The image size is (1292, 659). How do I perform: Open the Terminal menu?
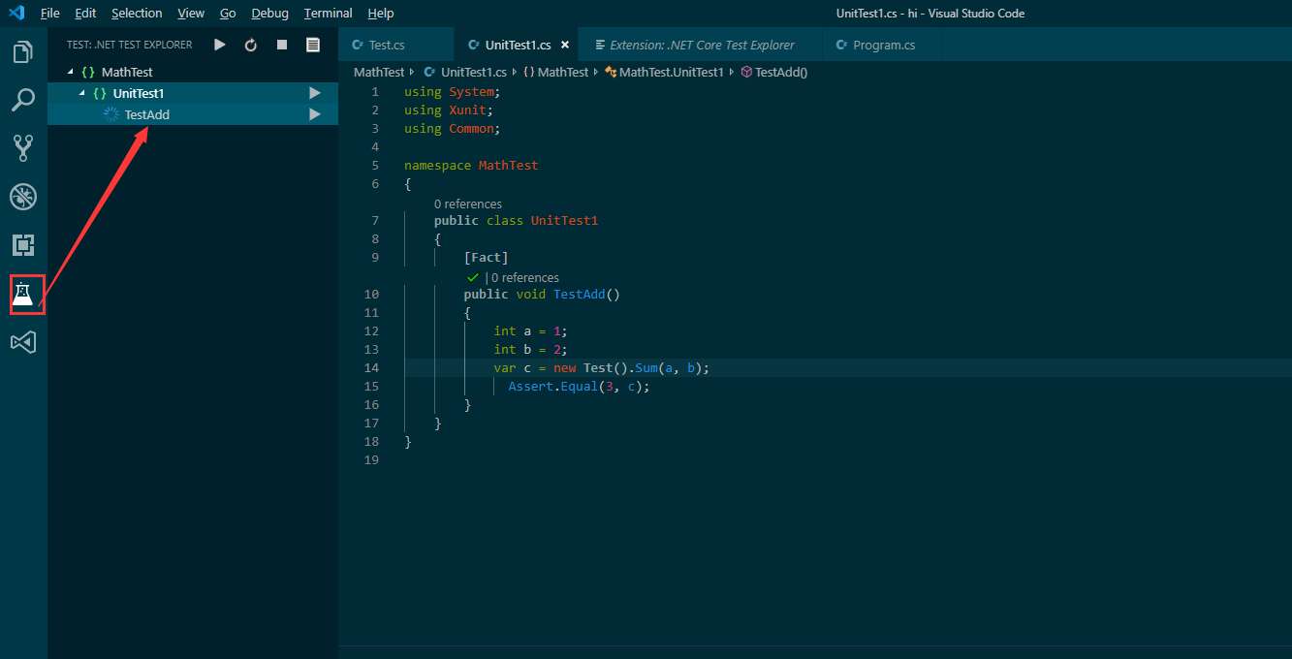pos(328,14)
